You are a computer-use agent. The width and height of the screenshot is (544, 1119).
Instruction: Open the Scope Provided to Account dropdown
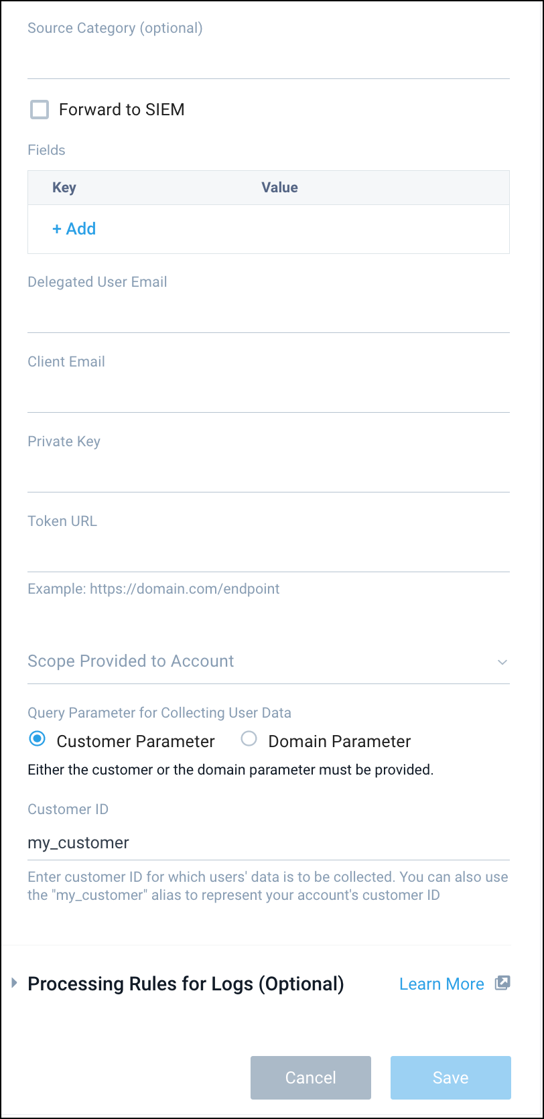click(x=268, y=661)
